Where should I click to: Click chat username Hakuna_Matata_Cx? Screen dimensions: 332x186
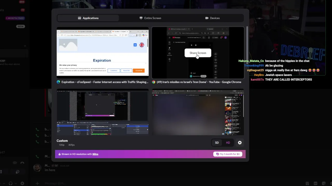tap(251, 61)
